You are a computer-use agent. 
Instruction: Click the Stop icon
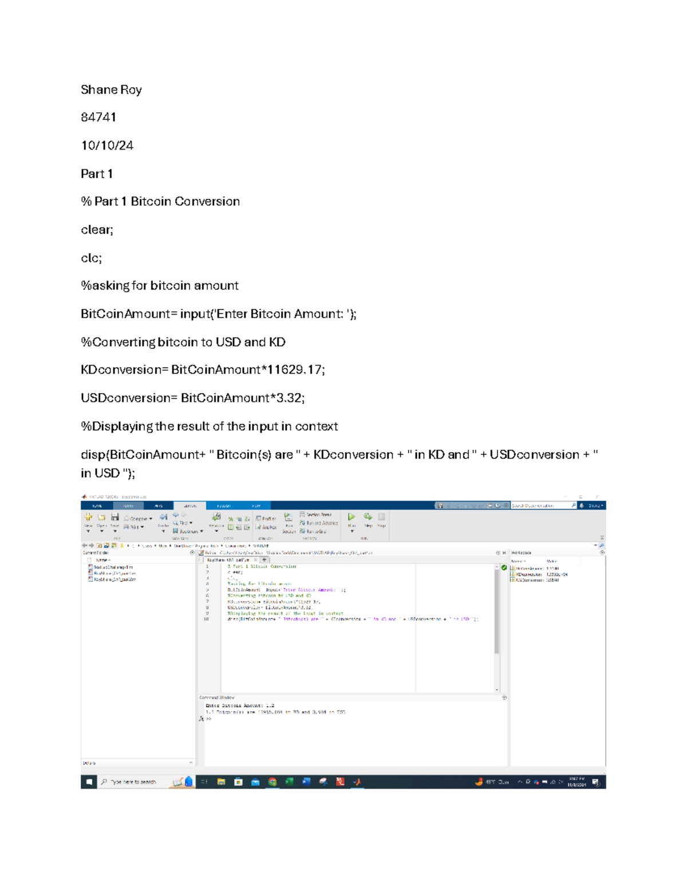point(381,517)
